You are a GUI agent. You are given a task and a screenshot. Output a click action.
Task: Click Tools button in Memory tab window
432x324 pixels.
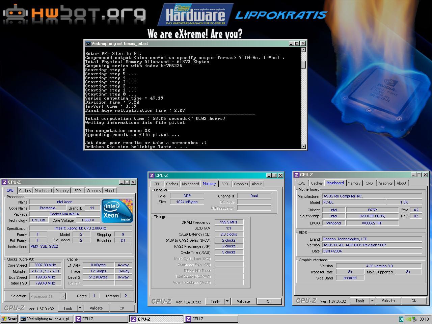pyautogui.click(x=215, y=301)
